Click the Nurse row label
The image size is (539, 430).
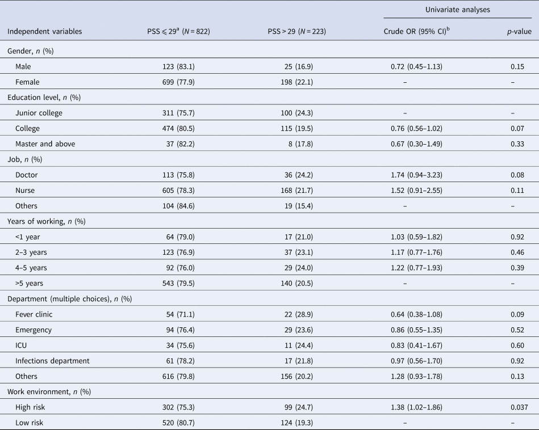coord(26,190)
